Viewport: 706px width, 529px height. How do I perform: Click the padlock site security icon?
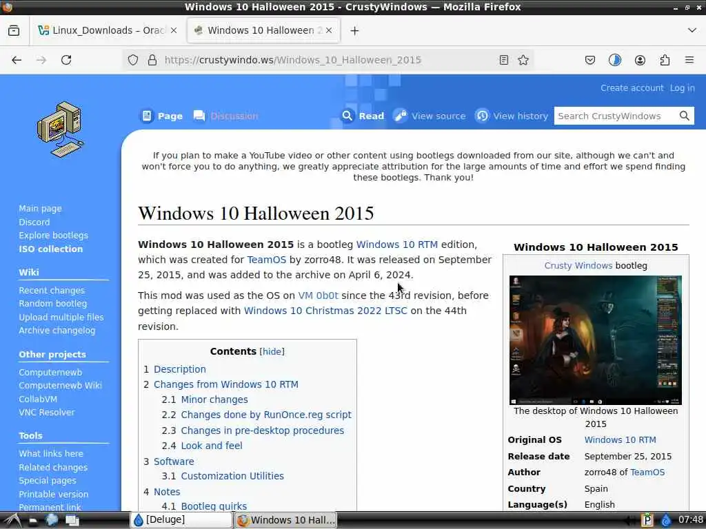coord(152,60)
